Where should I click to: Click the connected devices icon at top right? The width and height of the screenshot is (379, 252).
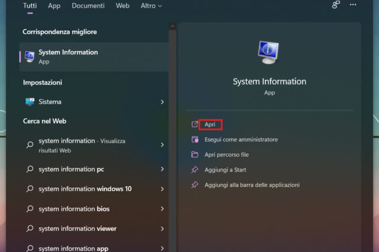pos(336,5)
